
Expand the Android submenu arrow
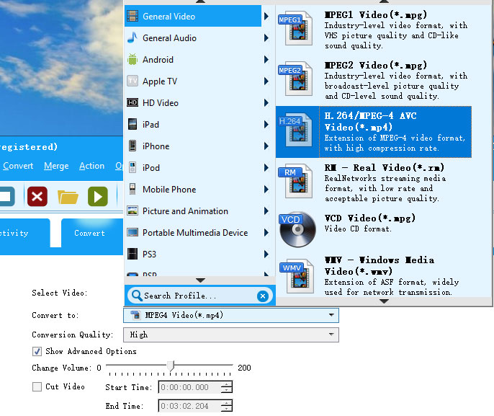point(266,59)
